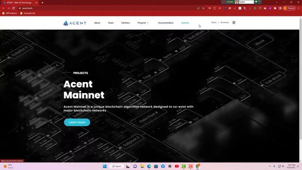Open the clock and date in taskbar
302x170 pixels.
[x=291, y=166]
